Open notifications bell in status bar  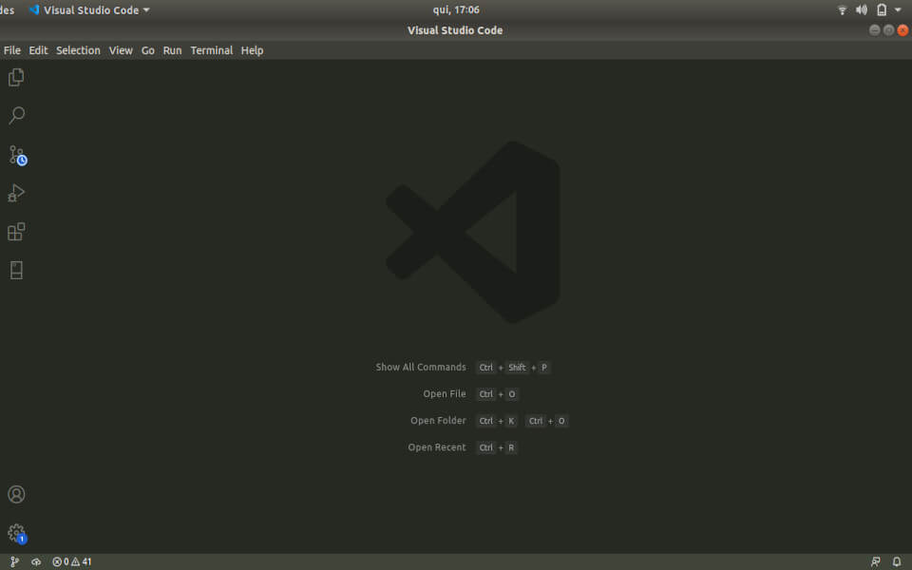(897, 561)
